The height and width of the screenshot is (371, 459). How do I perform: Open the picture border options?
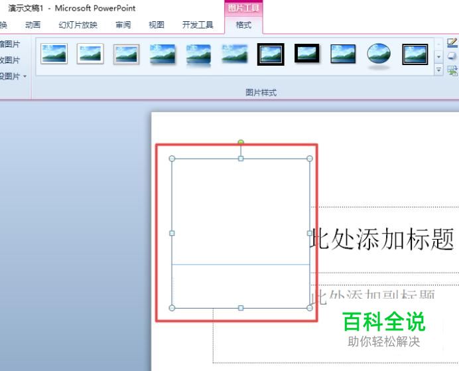click(x=452, y=43)
